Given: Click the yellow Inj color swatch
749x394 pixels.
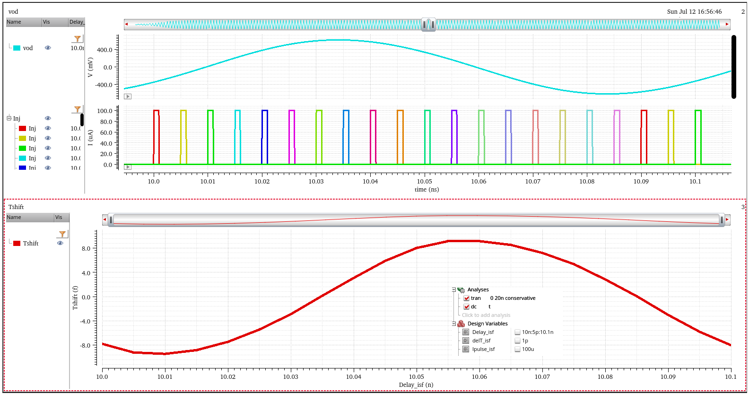Looking at the screenshot, I should pos(22,138).
